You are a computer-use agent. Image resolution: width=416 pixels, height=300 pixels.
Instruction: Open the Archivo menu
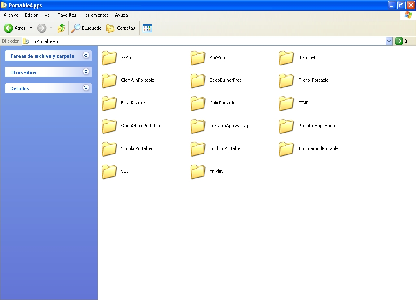pyautogui.click(x=11, y=15)
